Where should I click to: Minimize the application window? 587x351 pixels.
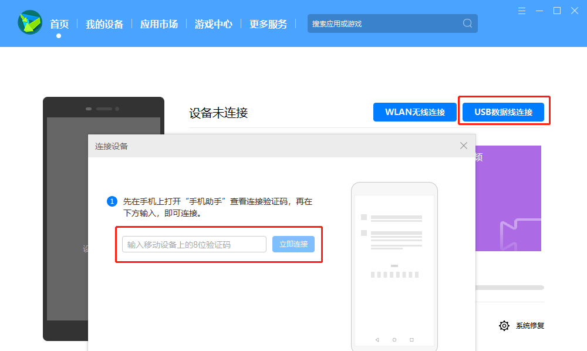pos(539,11)
